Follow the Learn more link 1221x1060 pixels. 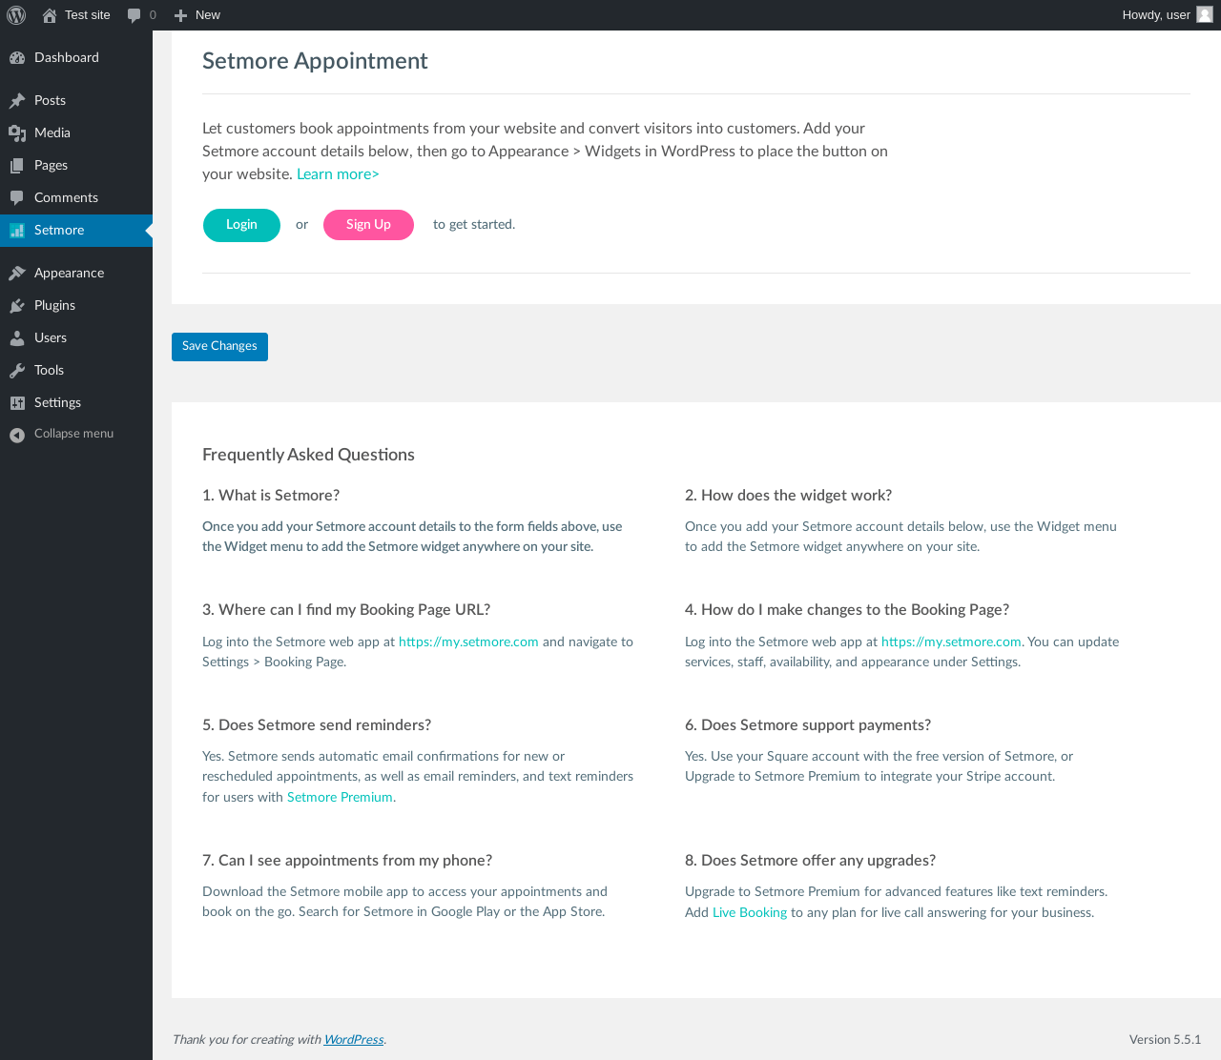pyautogui.click(x=338, y=173)
